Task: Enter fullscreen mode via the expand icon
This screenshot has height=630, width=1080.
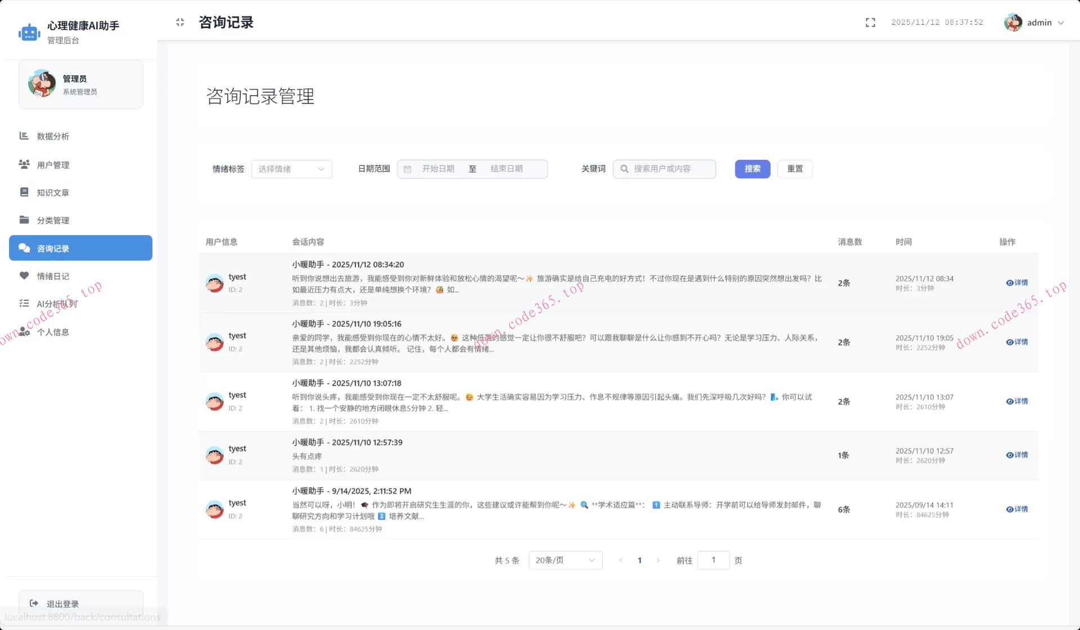Action: click(870, 22)
